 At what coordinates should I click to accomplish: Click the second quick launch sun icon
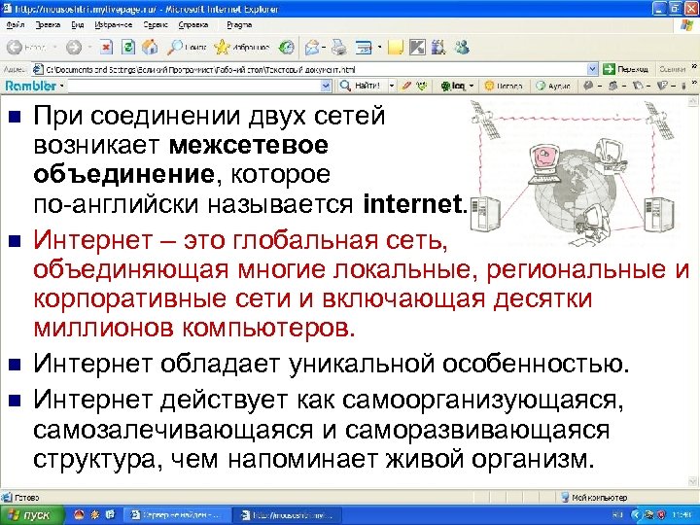[x=94, y=514]
